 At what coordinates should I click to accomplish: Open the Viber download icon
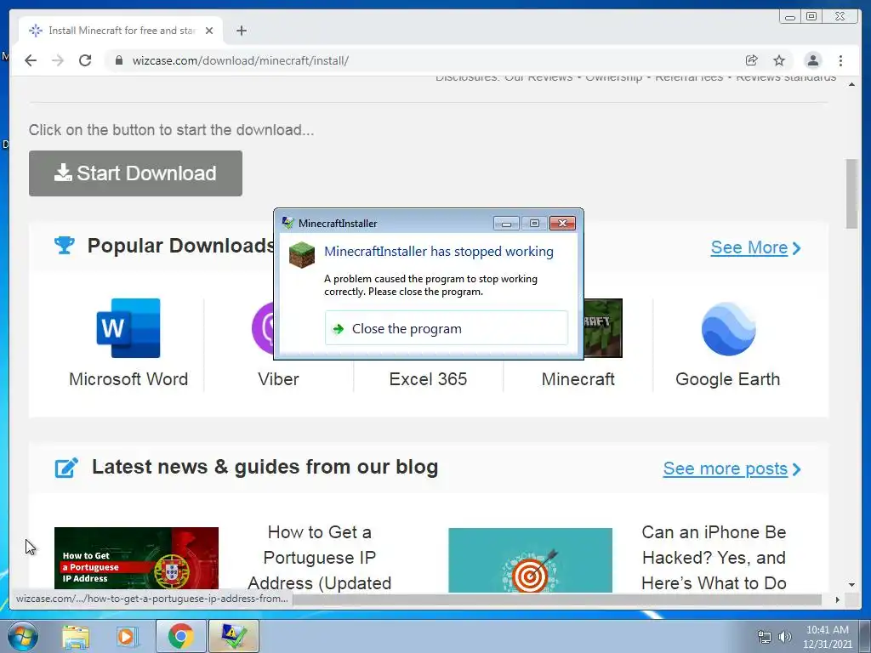(264, 328)
